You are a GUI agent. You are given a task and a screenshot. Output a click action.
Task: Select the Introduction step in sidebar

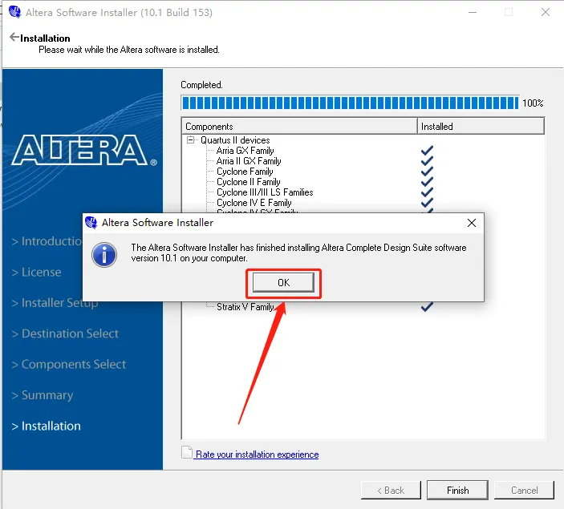[47, 241]
